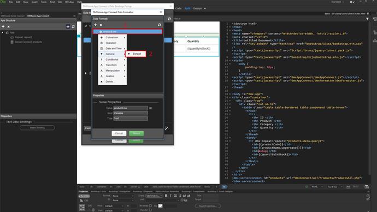Choose Delete from the formatter menu

click(113, 82)
